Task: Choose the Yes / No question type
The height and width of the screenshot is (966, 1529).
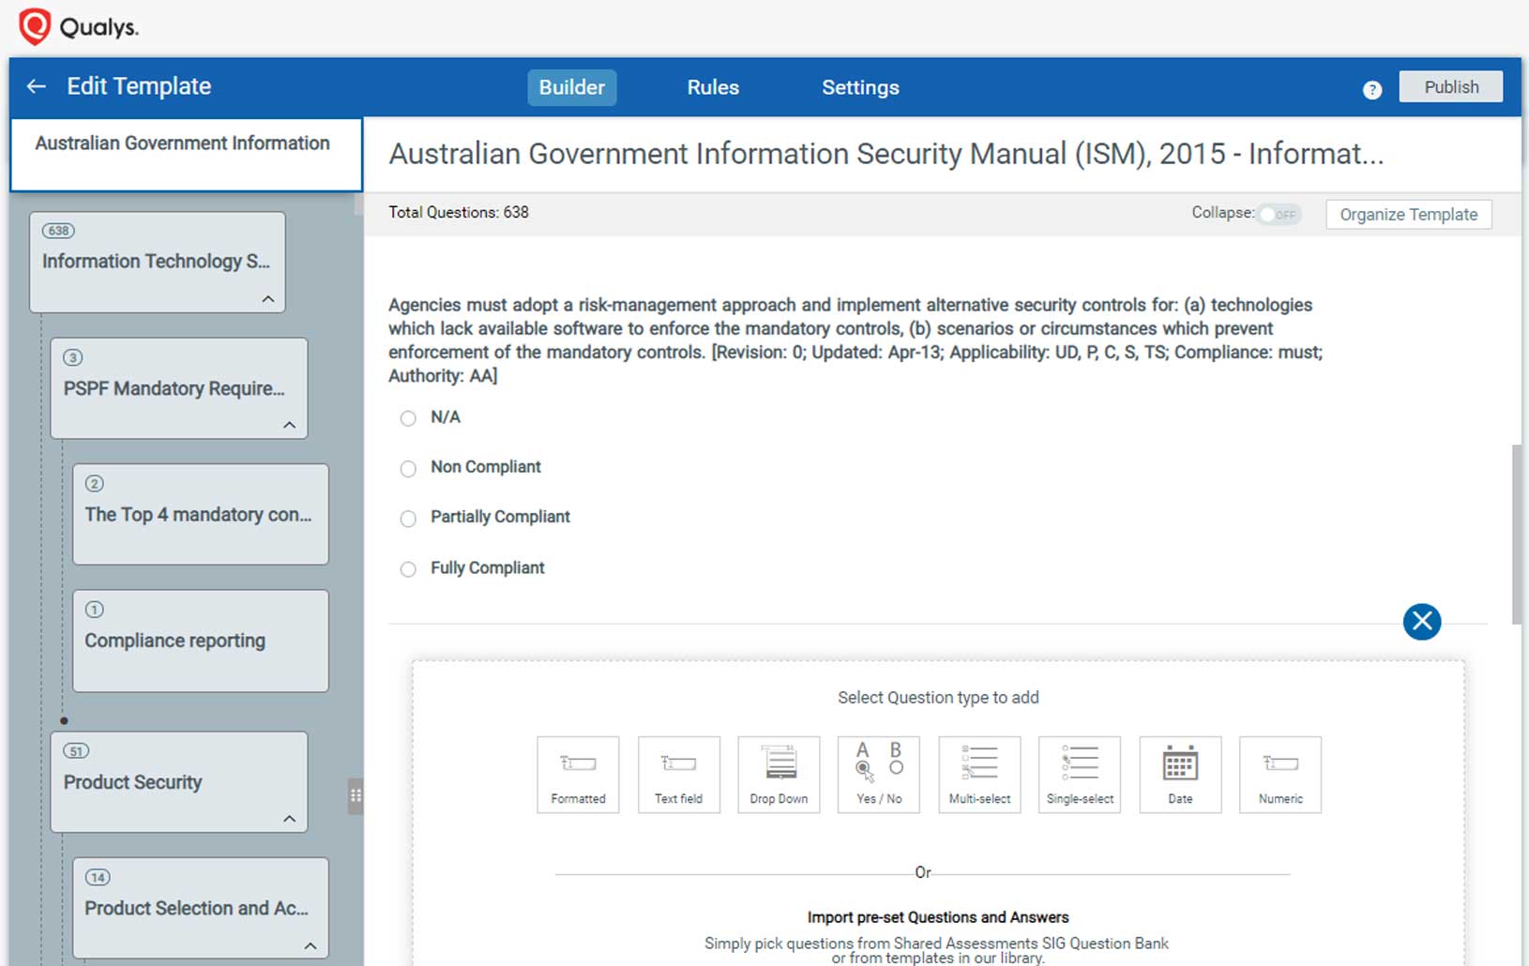Action: pyautogui.click(x=879, y=774)
